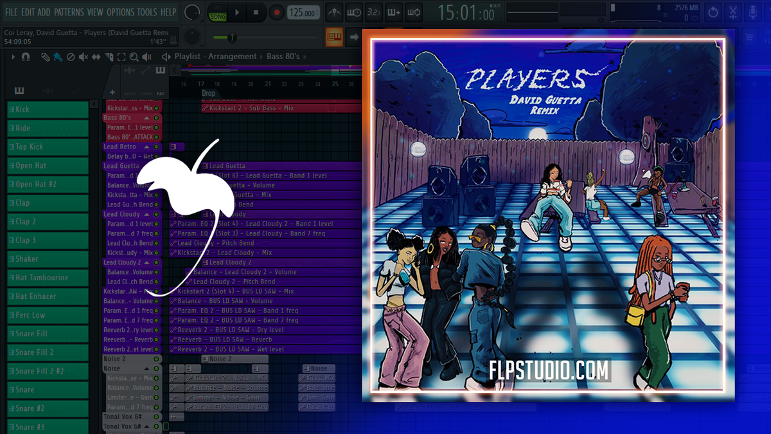Select the Delete tool in the playlist toolbar
Viewport: 771px width, 434px height.
[x=69, y=57]
